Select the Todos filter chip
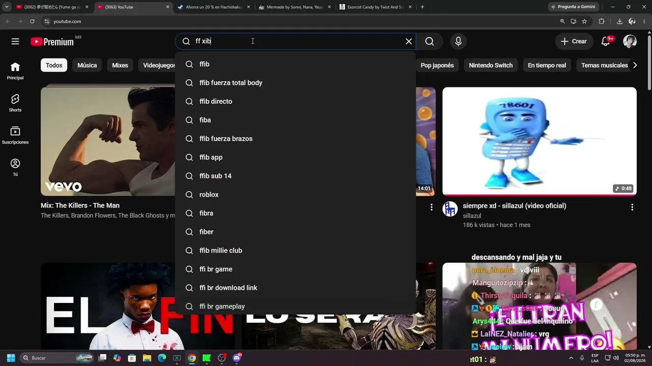 point(54,65)
